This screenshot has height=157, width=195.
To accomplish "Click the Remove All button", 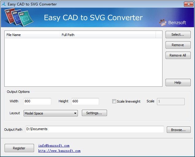I will coord(178,55).
